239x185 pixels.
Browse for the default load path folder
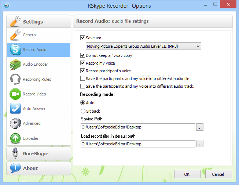click(200, 144)
